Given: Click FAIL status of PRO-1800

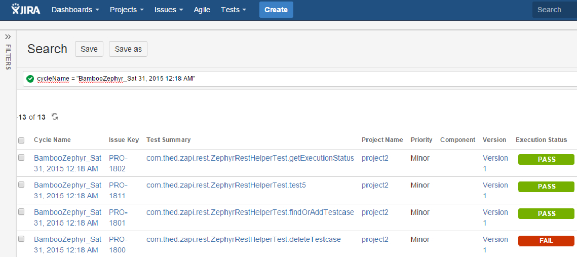Looking at the screenshot, I should coord(547,241).
